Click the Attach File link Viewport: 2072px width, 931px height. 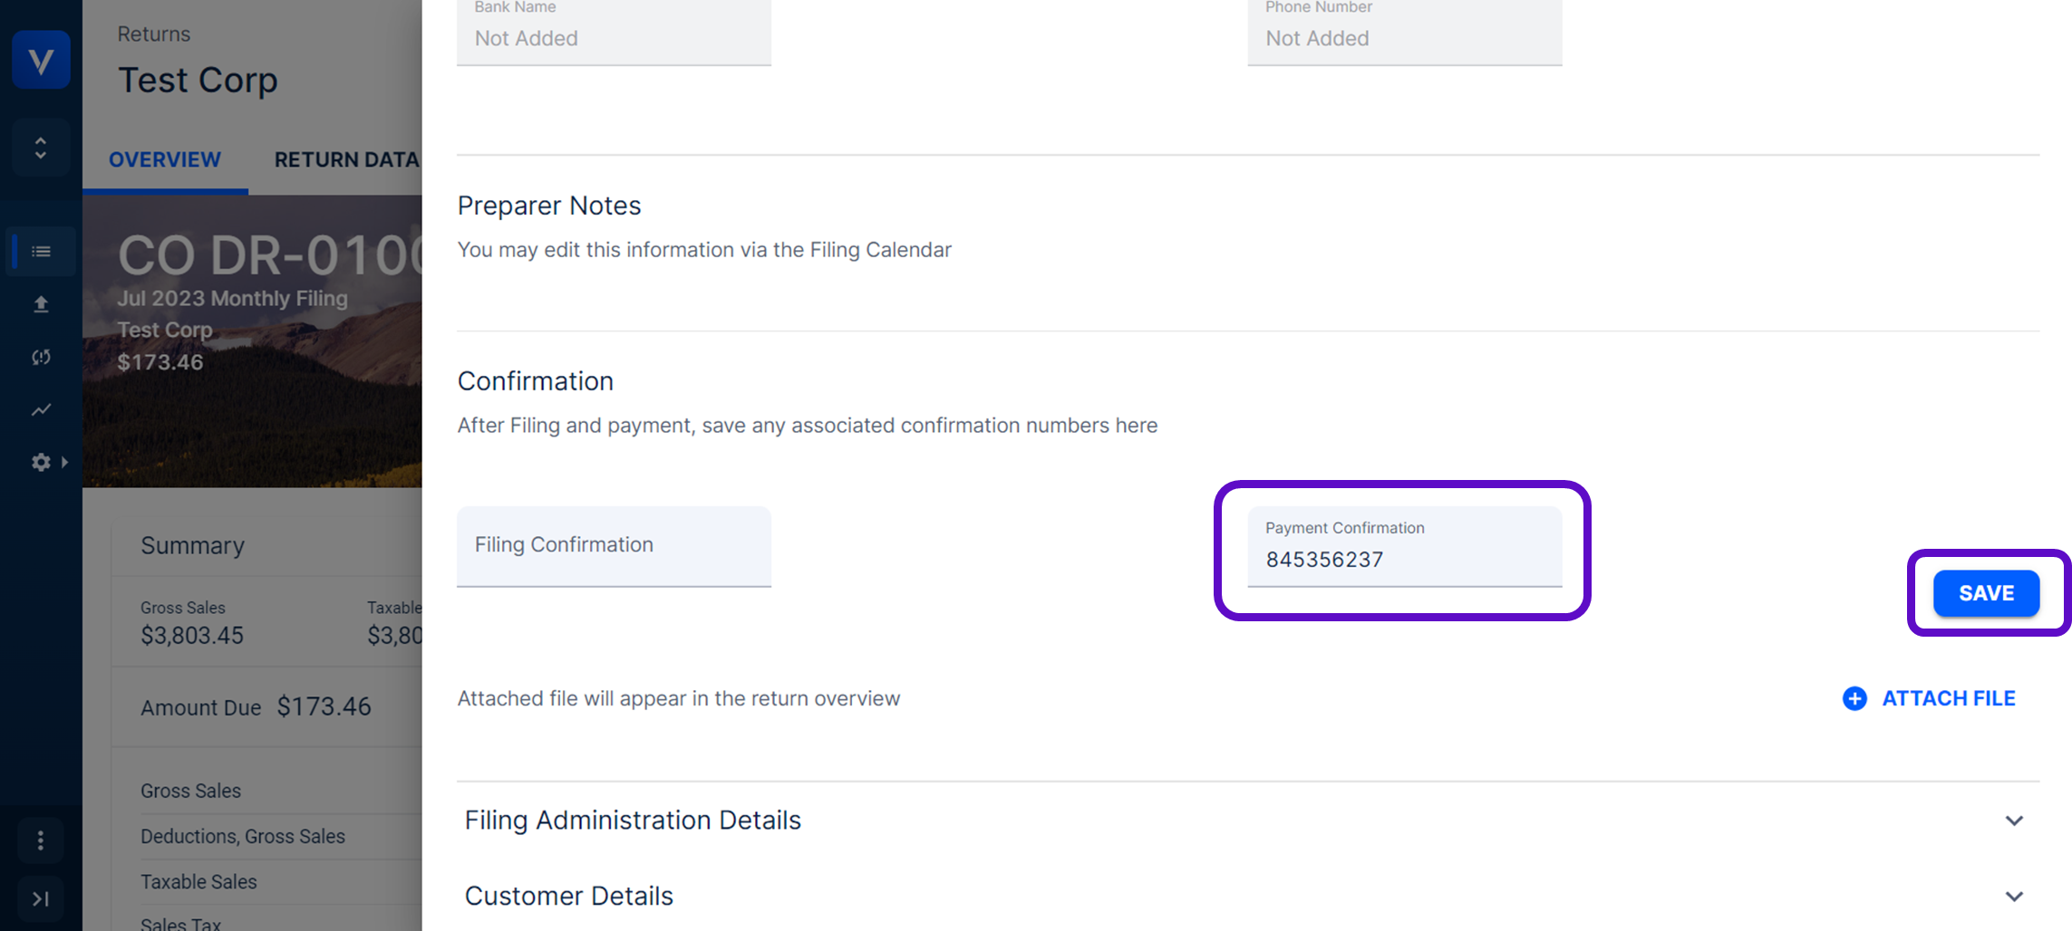(x=1949, y=698)
